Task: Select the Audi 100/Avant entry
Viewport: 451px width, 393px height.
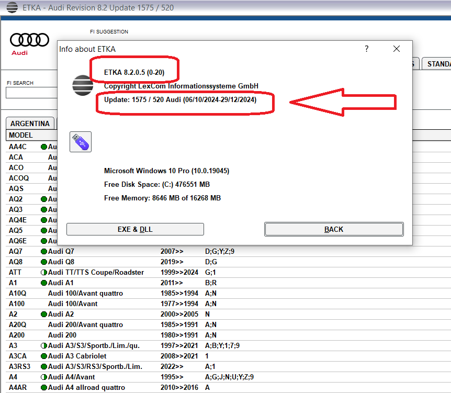Action: 73,304
